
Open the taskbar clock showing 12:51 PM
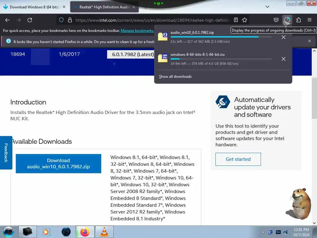tap(301, 232)
